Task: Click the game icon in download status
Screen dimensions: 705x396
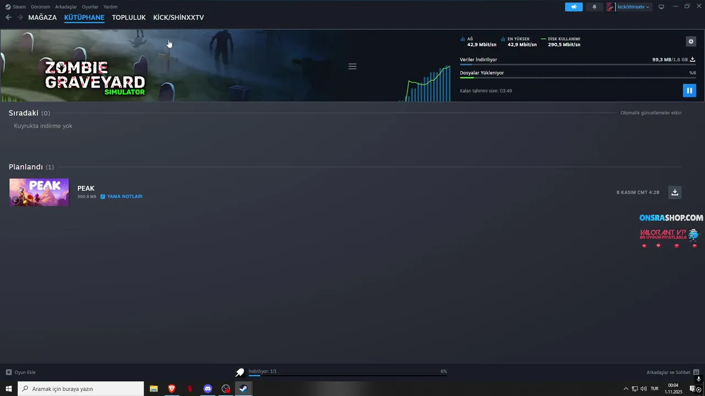Action: [x=240, y=372]
